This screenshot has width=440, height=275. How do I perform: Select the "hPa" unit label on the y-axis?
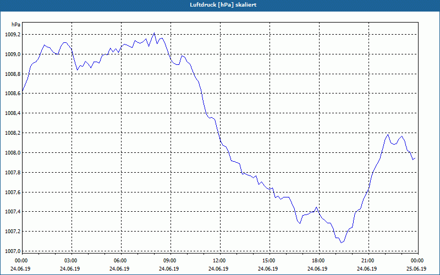pos(16,24)
